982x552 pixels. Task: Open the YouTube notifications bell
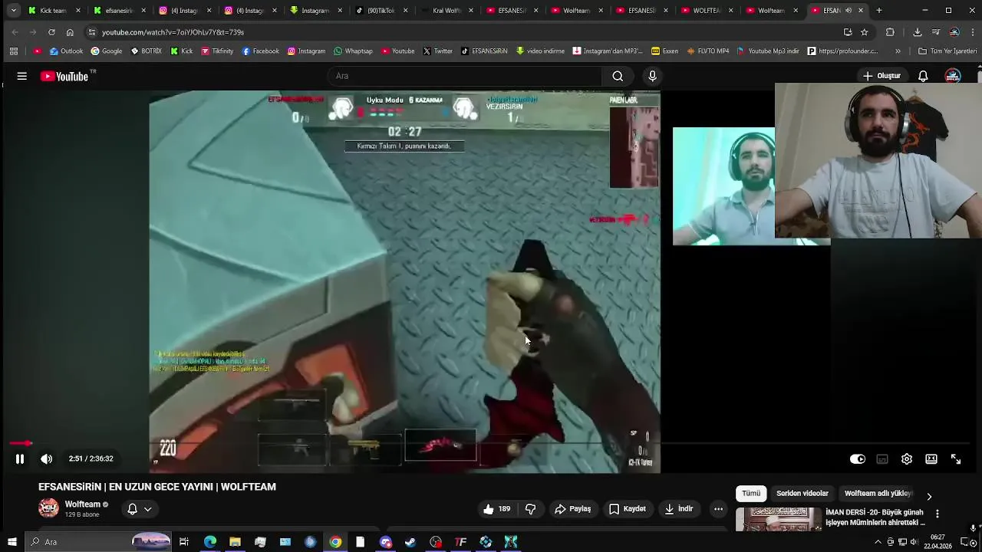[923, 76]
